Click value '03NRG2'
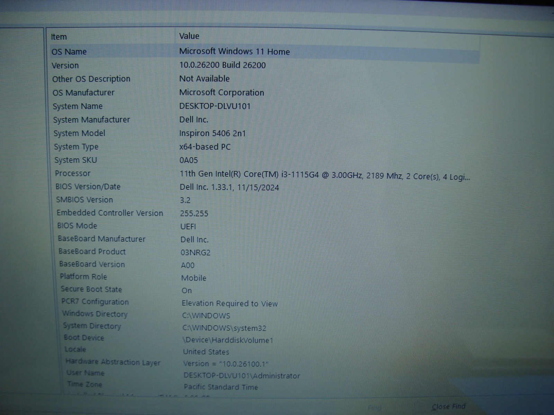Viewport: 554px width, 415px height. point(195,252)
